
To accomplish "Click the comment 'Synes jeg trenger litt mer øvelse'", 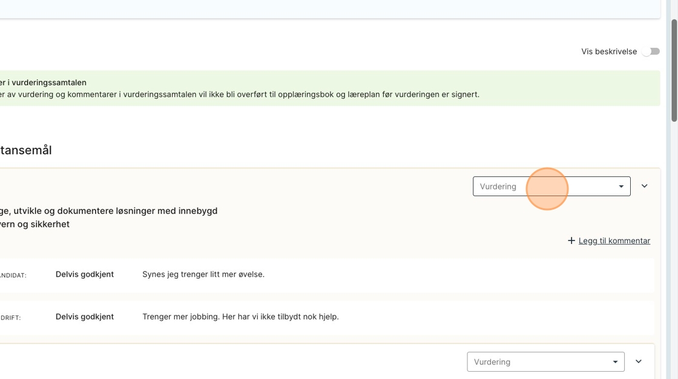I will point(203,274).
